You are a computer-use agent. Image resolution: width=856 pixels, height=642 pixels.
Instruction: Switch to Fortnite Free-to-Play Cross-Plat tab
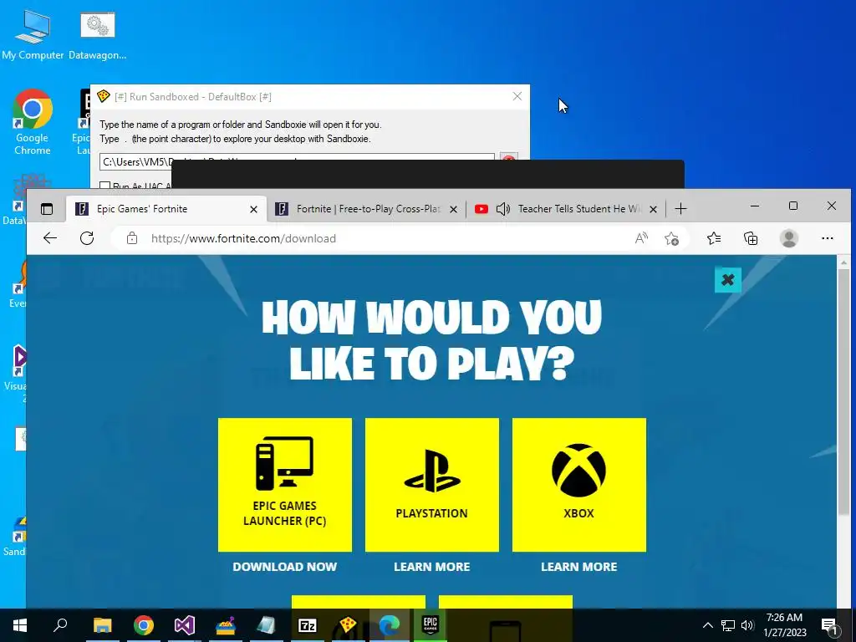[x=366, y=208]
